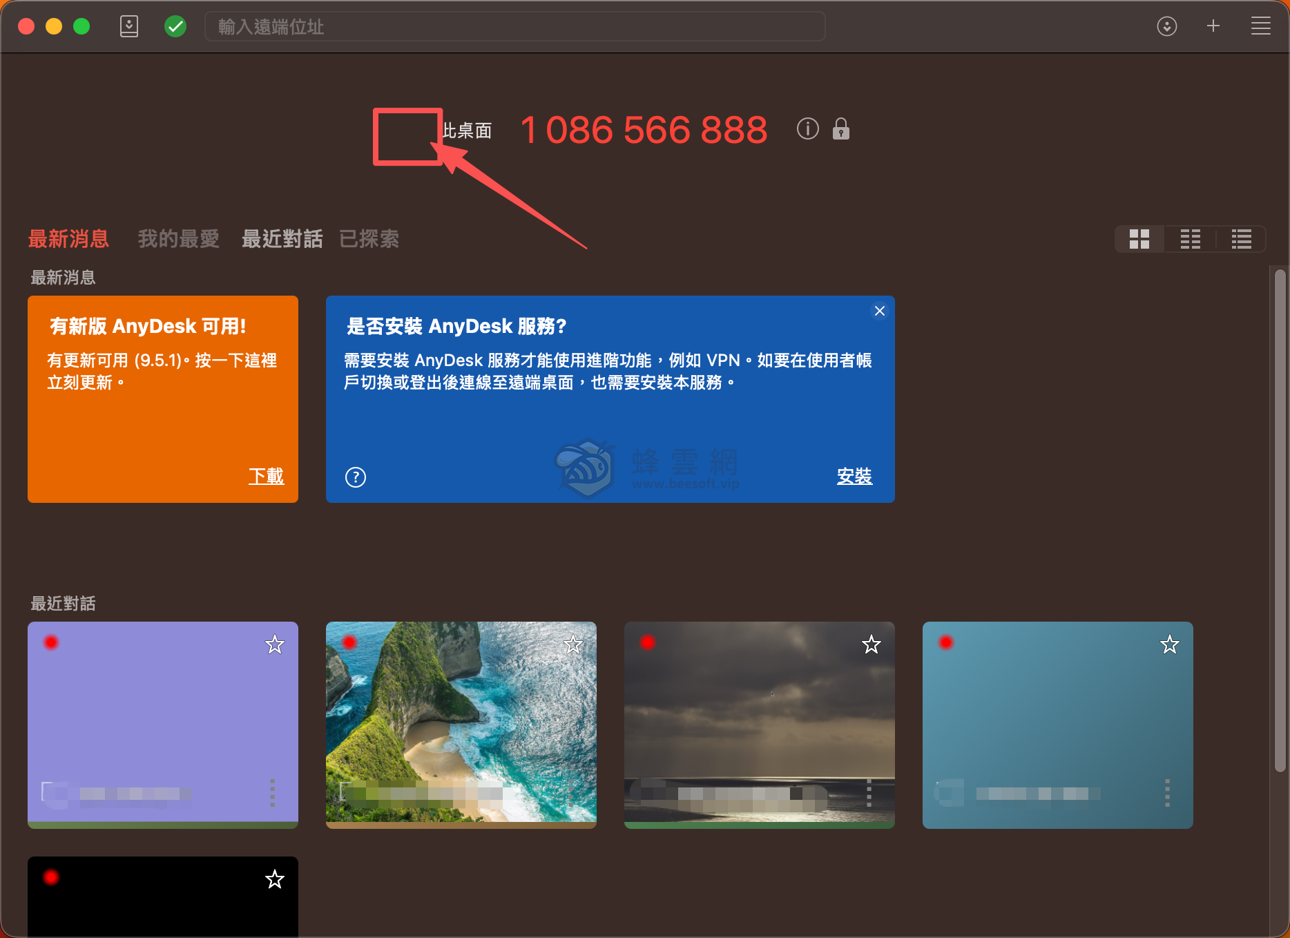Image resolution: width=1290 pixels, height=938 pixels.
Task: Open options menu on teal session
Action: click(x=1168, y=793)
